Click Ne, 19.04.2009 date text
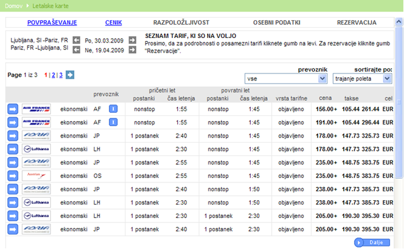The height and width of the screenshot is (249, 404). coord(104,50)
